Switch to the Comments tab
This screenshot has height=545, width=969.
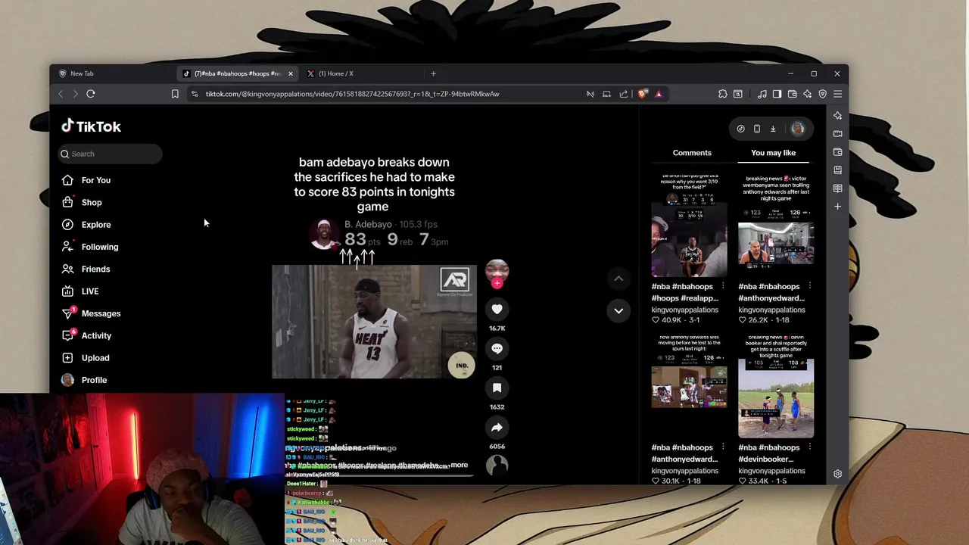click(692, 153)
